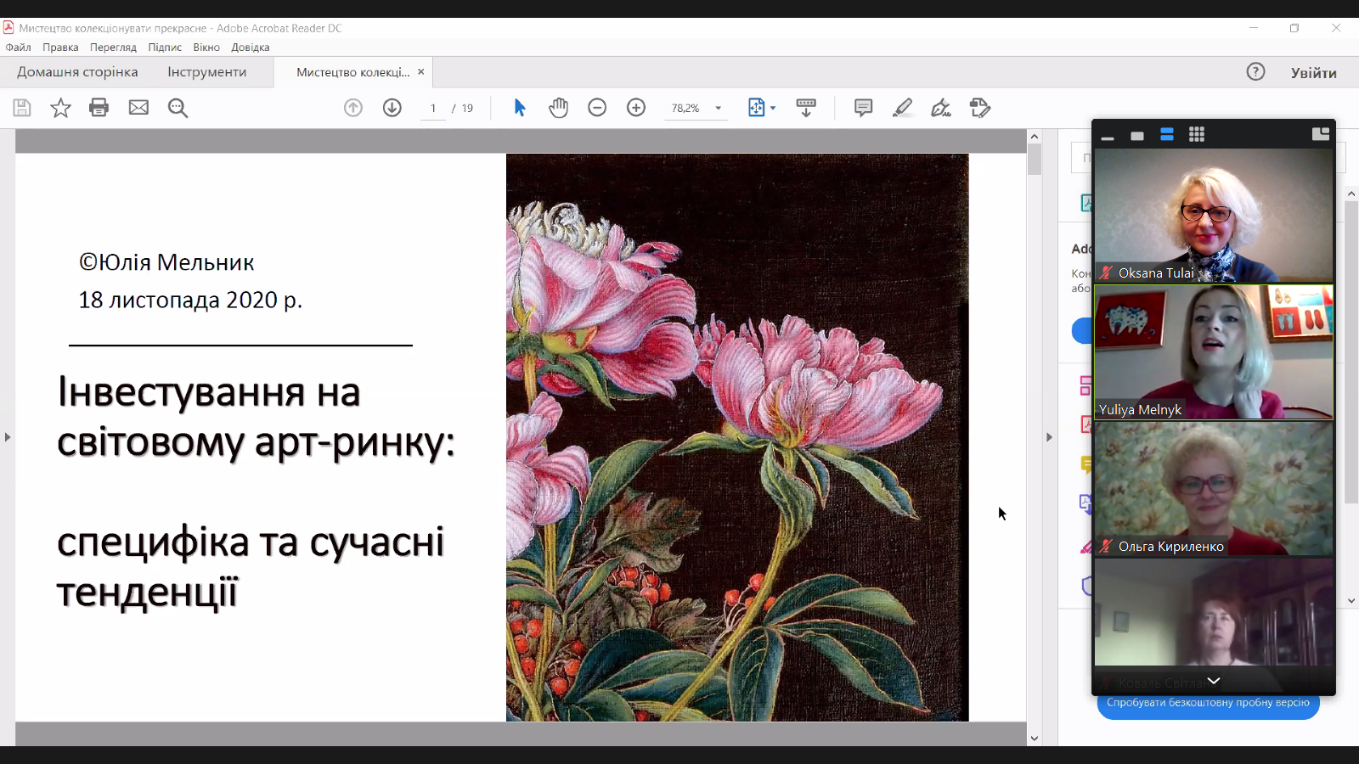Click tools pane scrollbar down arrow
Screen dimensions: 1359x764
(1351, 600)
